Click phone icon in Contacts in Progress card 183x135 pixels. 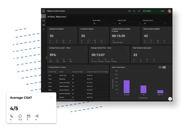coord(50,40)
